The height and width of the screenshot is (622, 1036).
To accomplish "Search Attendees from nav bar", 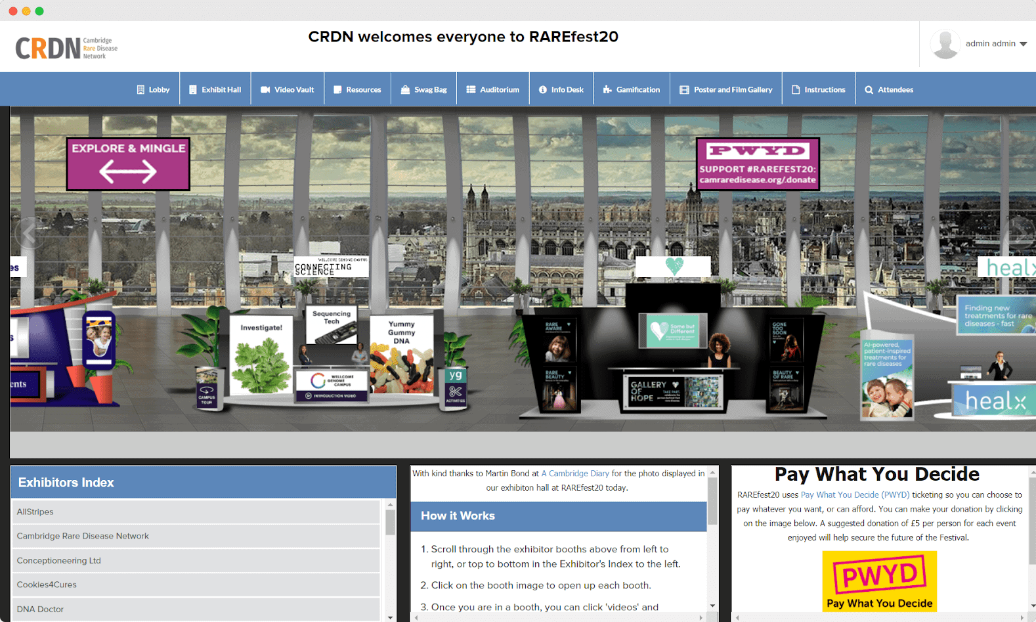I will click(x=889, y=89).
